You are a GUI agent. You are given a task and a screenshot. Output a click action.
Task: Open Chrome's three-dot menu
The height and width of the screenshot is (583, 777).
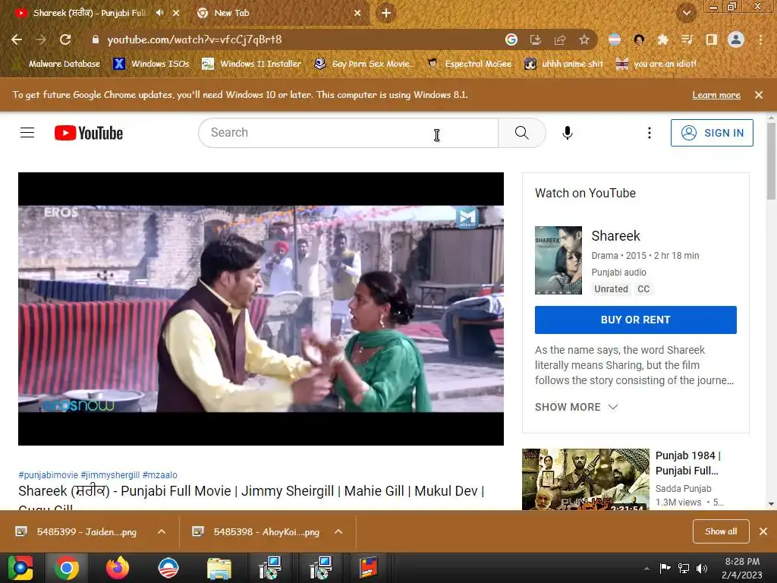tap(760, 39)
